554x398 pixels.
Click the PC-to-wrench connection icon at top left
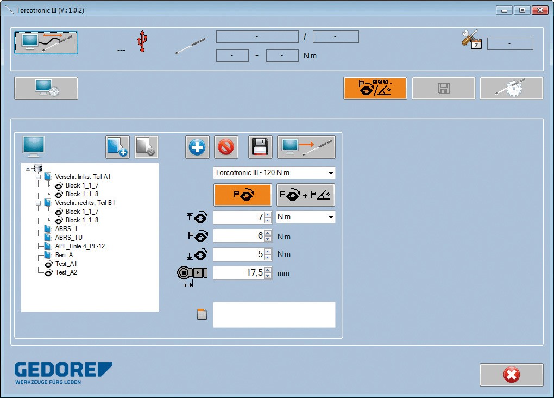coord(46,43)
